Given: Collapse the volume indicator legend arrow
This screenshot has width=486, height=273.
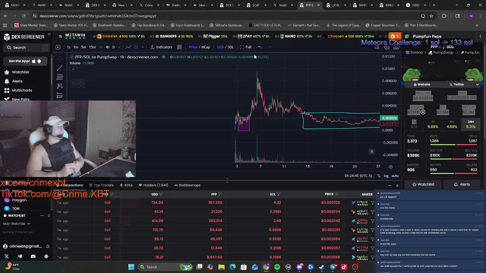Looking at the screenshot, I should click(x=73, y=69).
